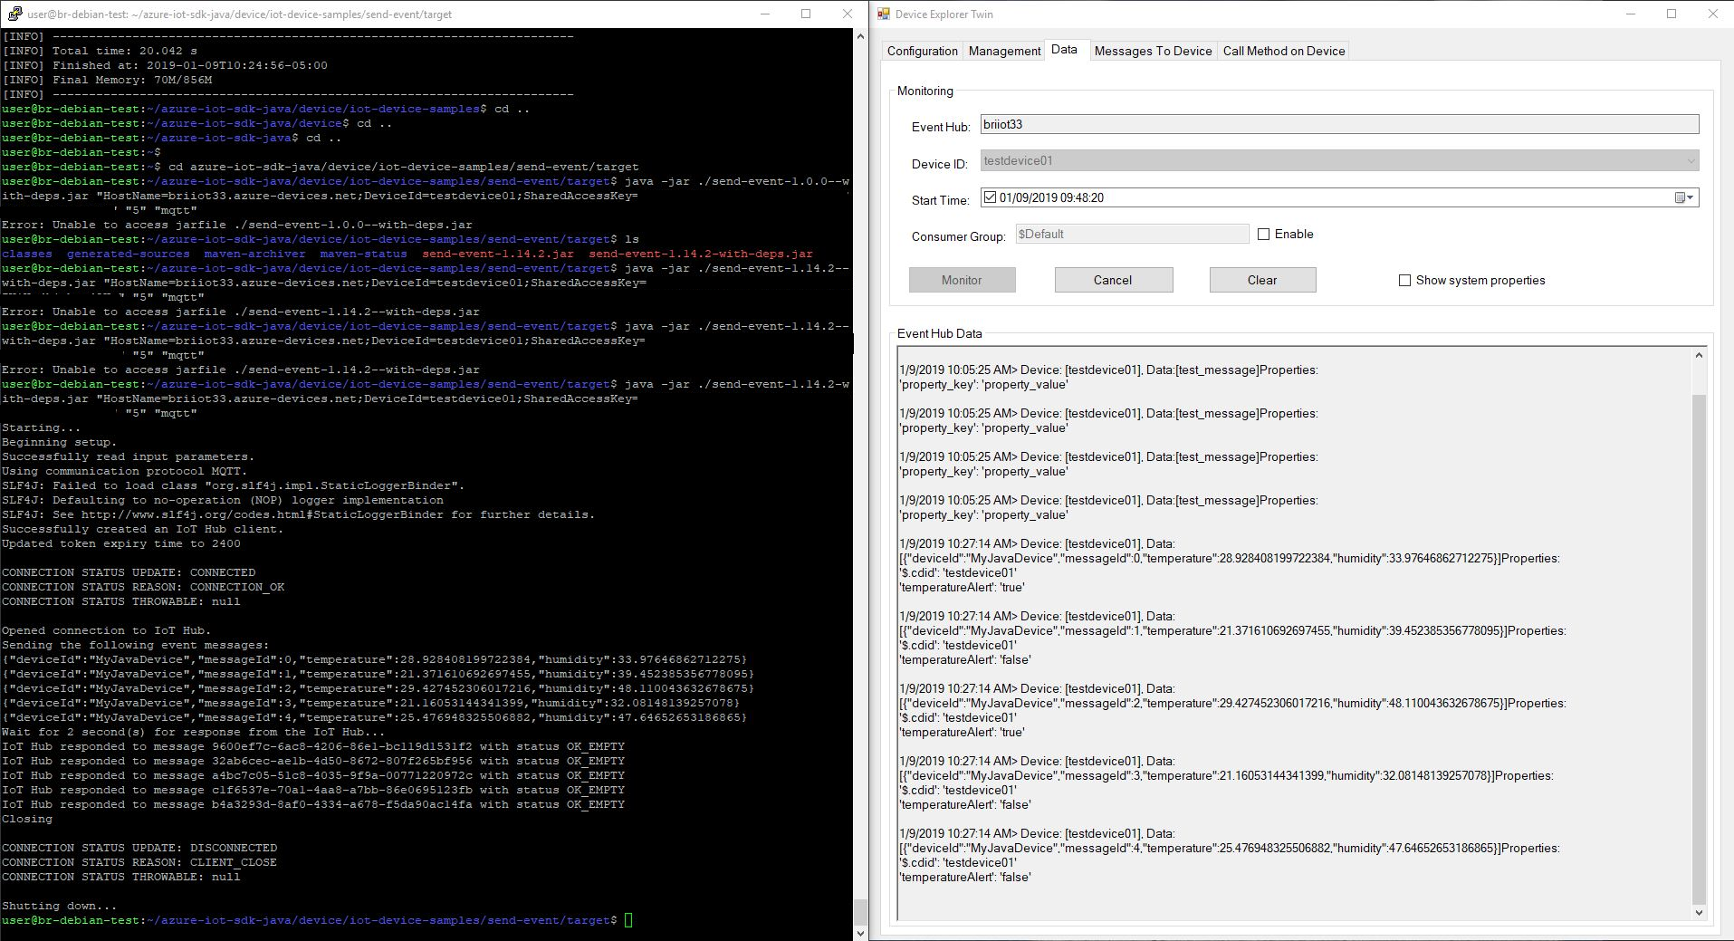The width and height of the screenshot is (1734, 941).
Task: Maximize the Device Explorer Twin window
Action: click(1672, 14)
